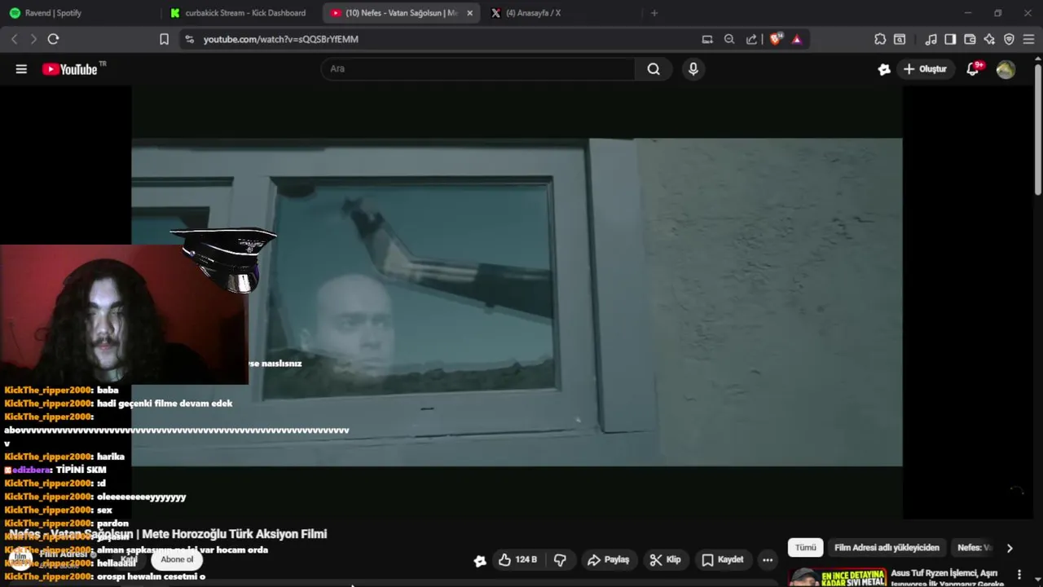Viewport: 1043px width, 587px height.
Task: Save video with the Kaydet button
Action: point(723,560)
